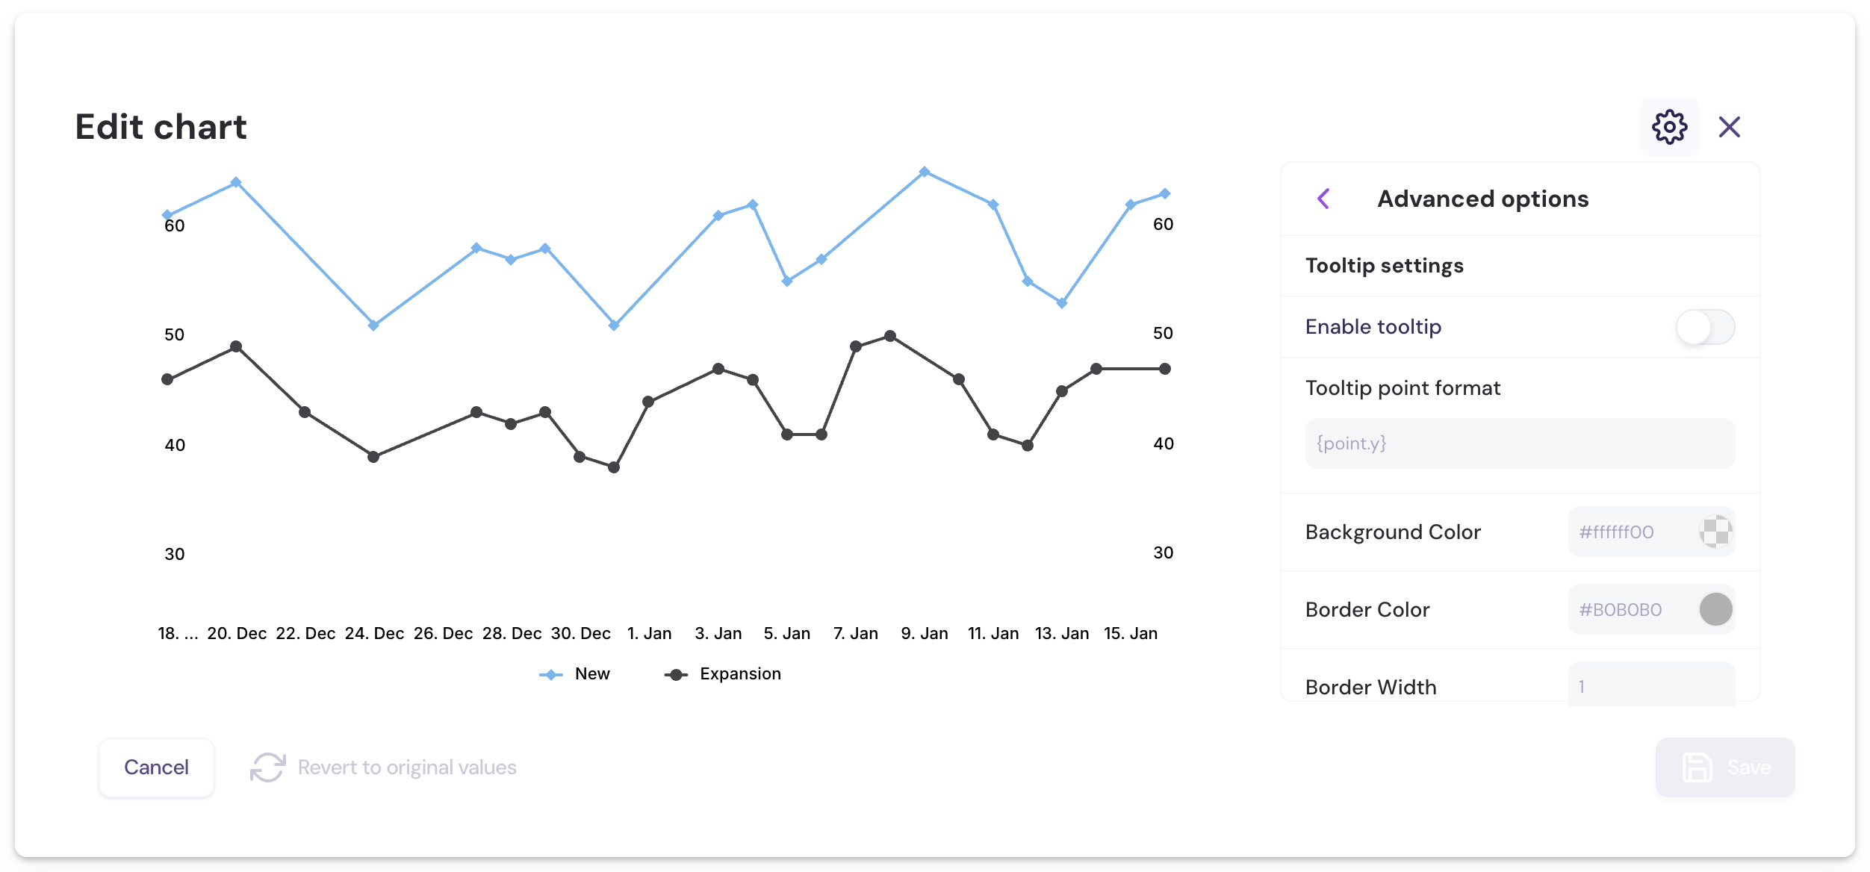
Task: Click Revert to original values
Action: pyautogui.click(x=407, y=767)
